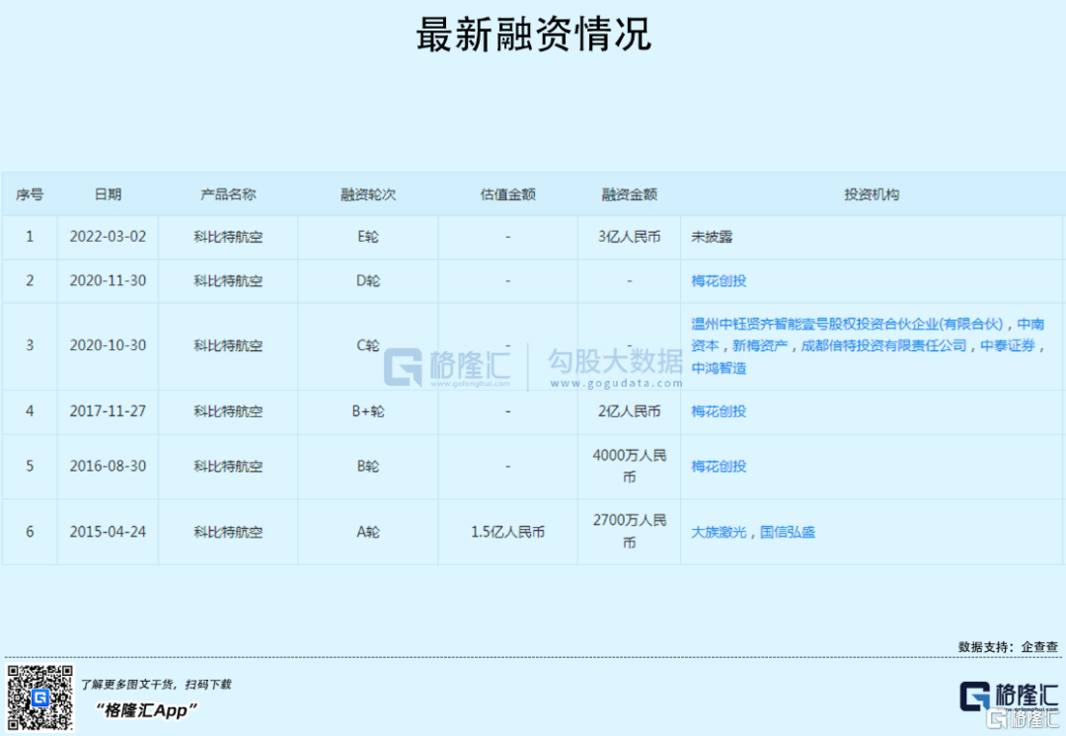Open the 梅花创投 link in the B+轮 row
1066x736 pixels.
719,411
